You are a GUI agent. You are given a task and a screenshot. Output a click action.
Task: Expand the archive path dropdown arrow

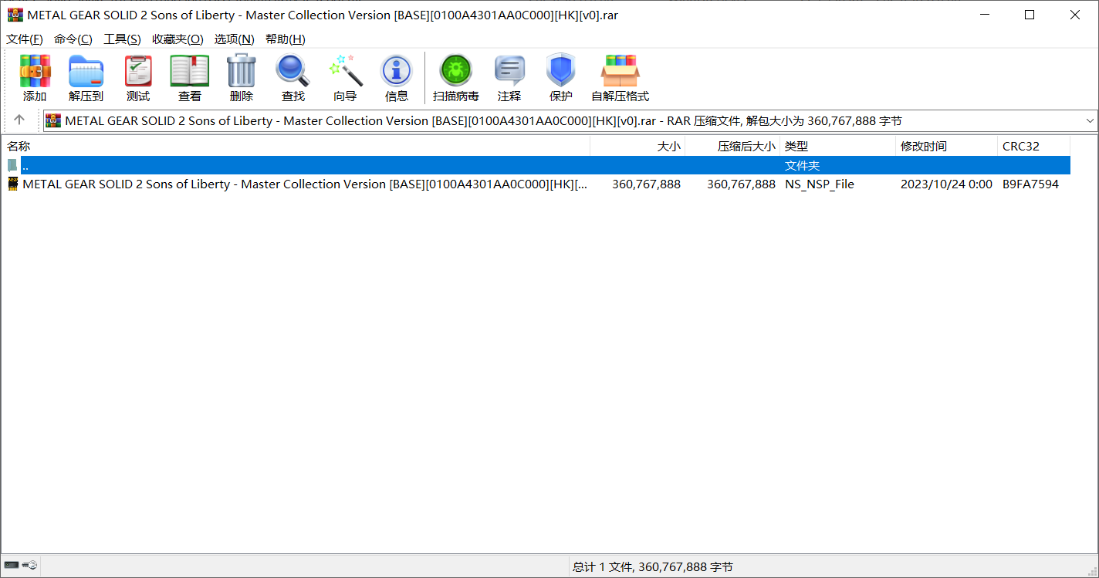(x=1090, y=120)
